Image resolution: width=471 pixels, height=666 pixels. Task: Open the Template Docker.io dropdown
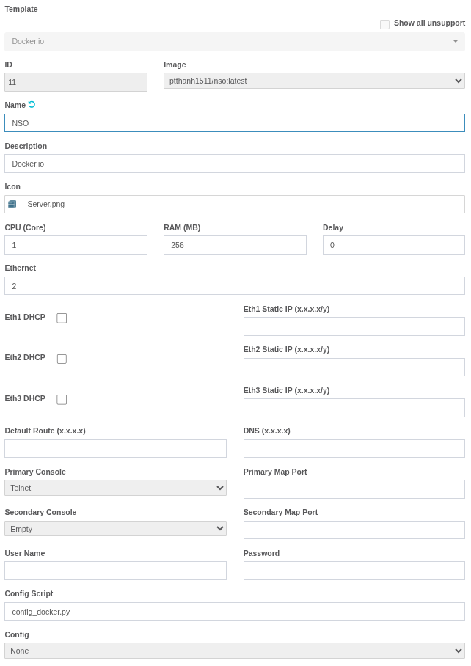(x=235, y=42)
